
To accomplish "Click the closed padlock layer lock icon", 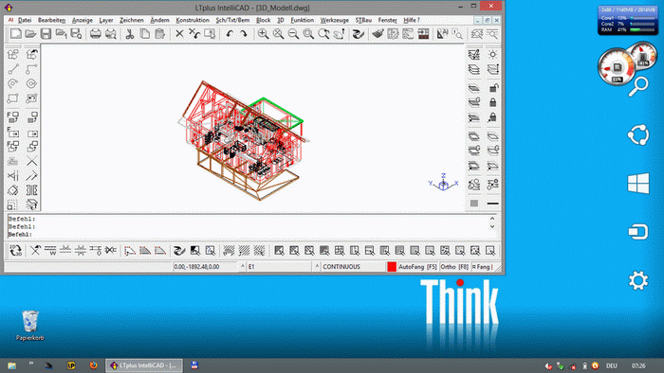I will tap(492, 102).
